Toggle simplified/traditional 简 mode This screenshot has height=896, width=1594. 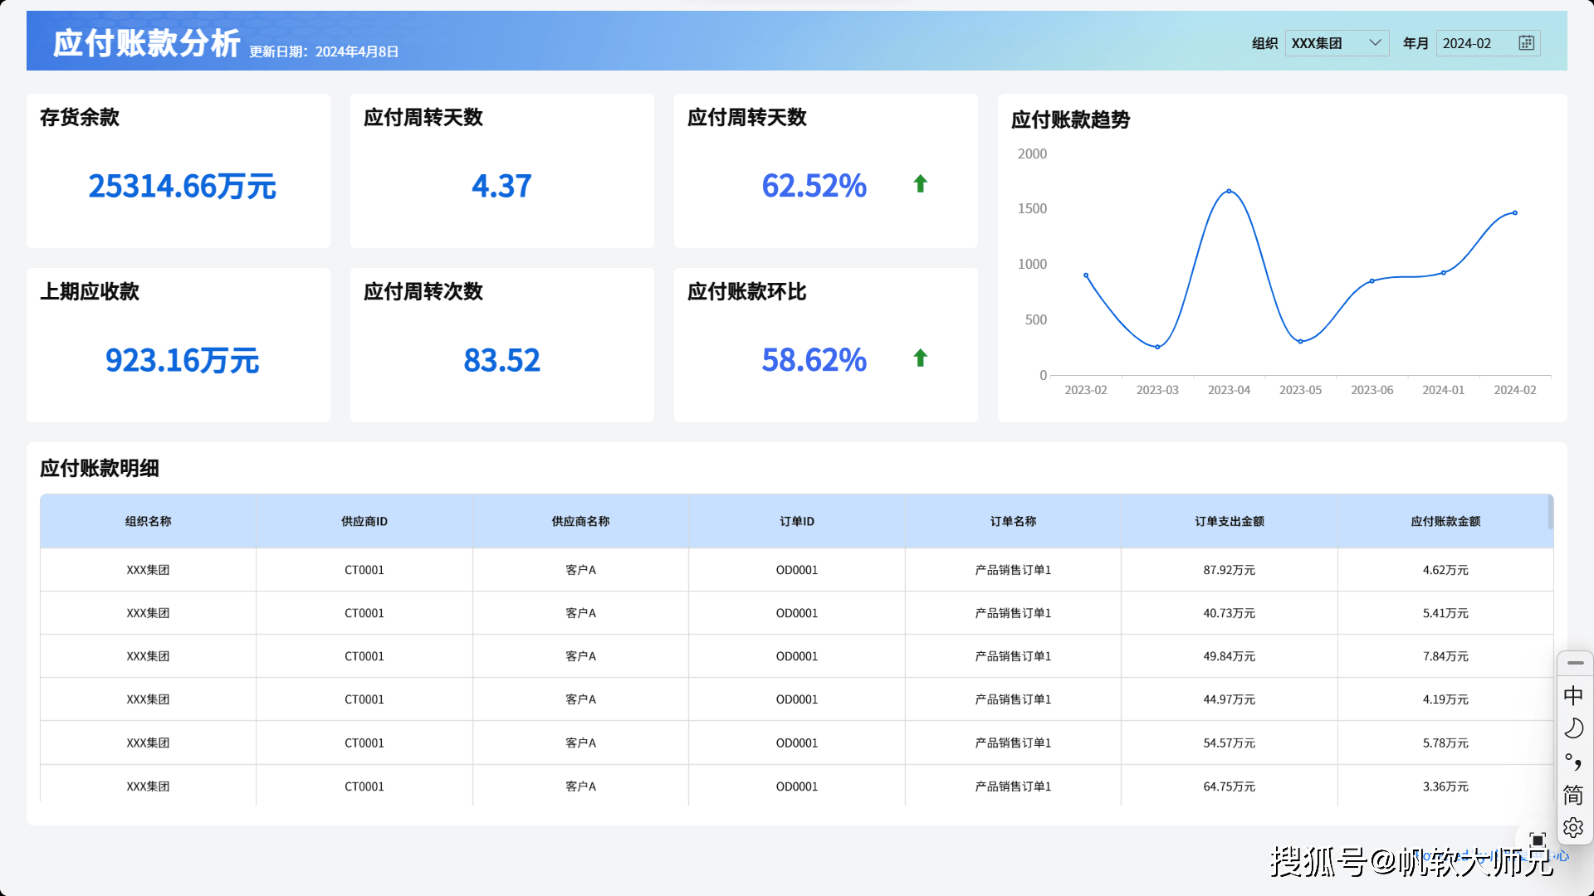click(x=1573, y=795)
